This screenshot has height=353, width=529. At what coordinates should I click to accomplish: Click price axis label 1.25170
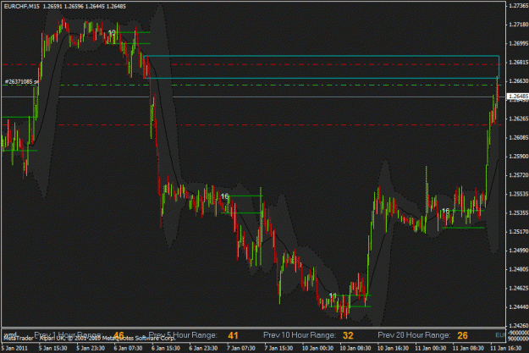click(519, 232)
